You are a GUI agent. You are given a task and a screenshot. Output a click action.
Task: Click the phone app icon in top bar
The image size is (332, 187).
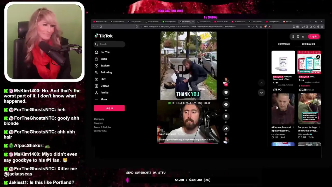(298, 37)
